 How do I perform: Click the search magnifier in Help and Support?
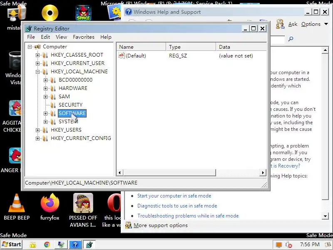(291, 39)
